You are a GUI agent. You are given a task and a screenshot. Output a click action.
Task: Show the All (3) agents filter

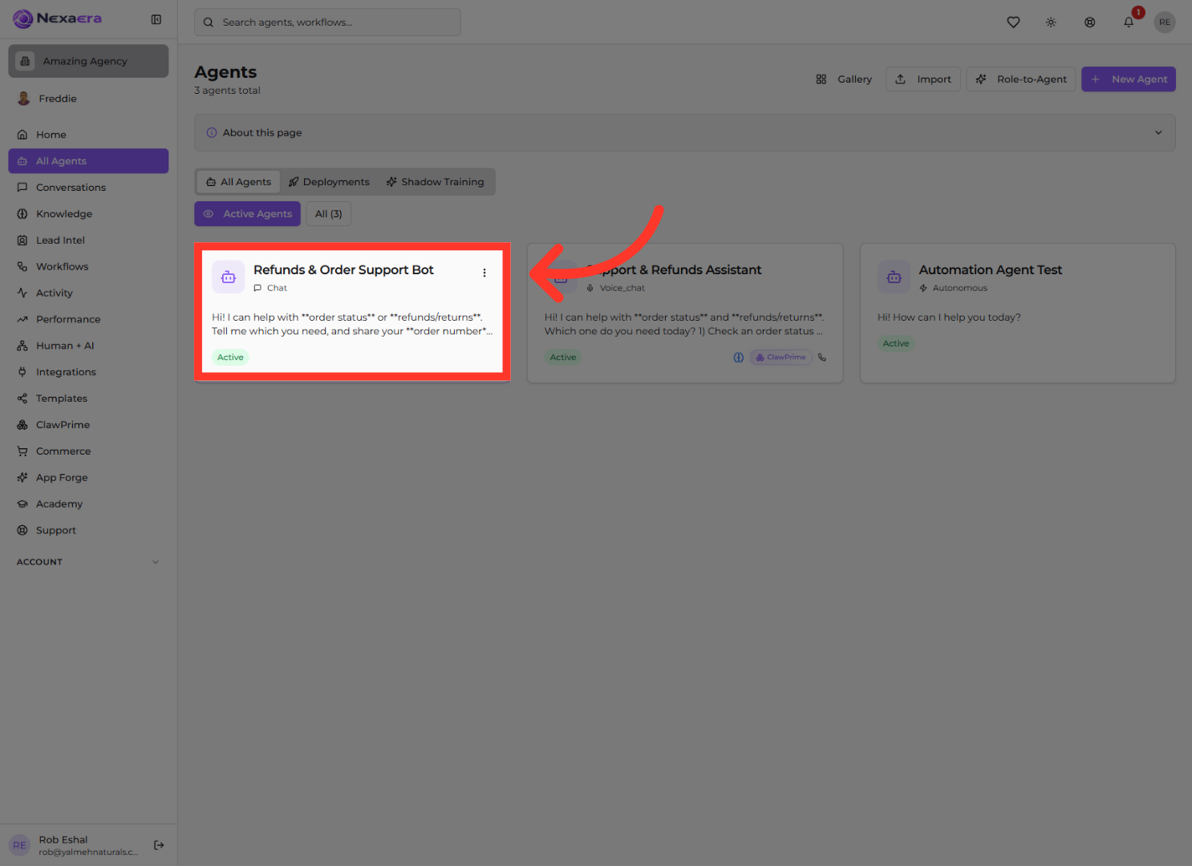pos(329,214)
